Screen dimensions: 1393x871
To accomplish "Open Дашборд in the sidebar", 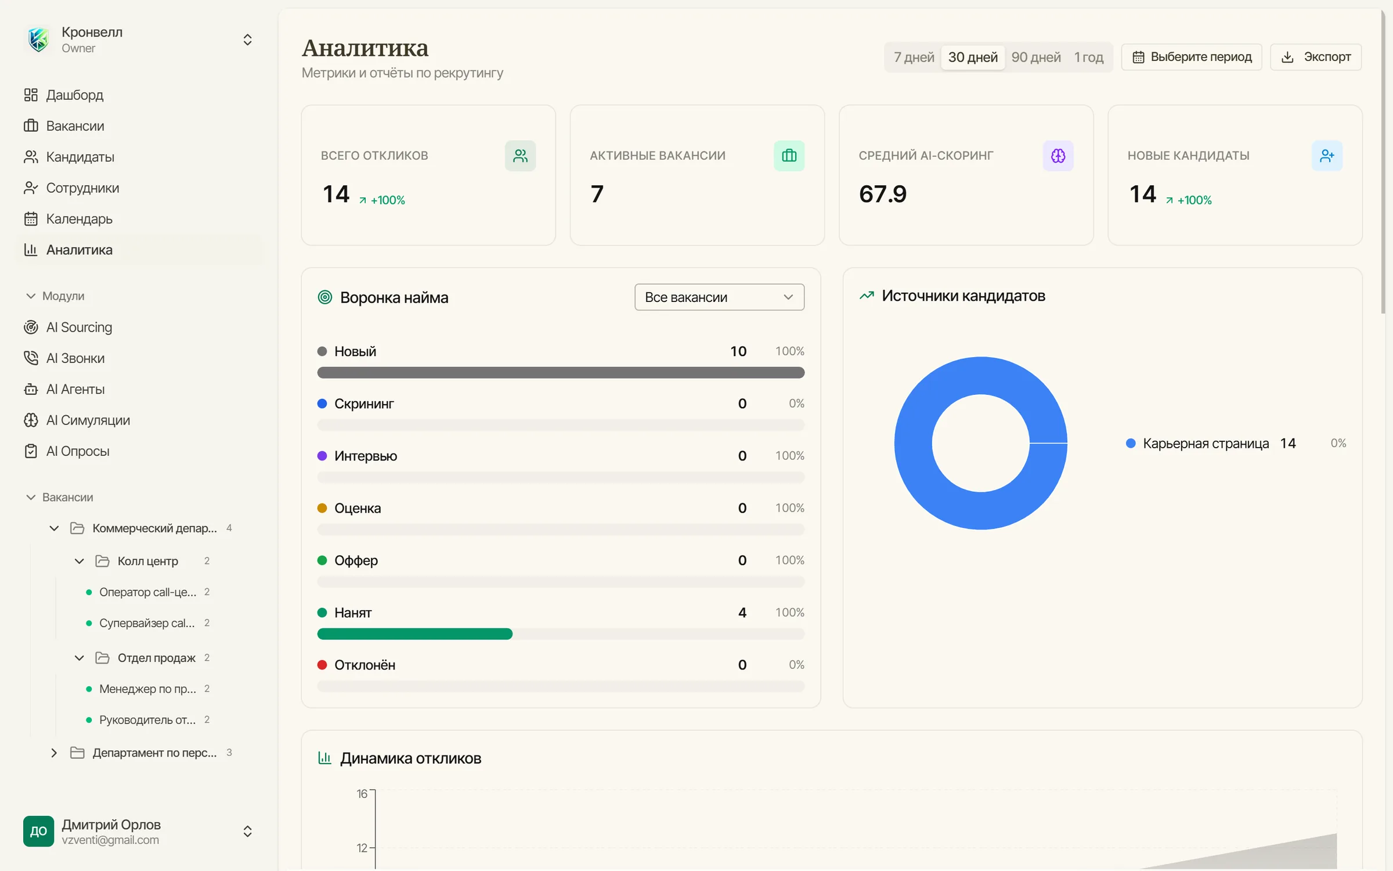I will 139,95.
